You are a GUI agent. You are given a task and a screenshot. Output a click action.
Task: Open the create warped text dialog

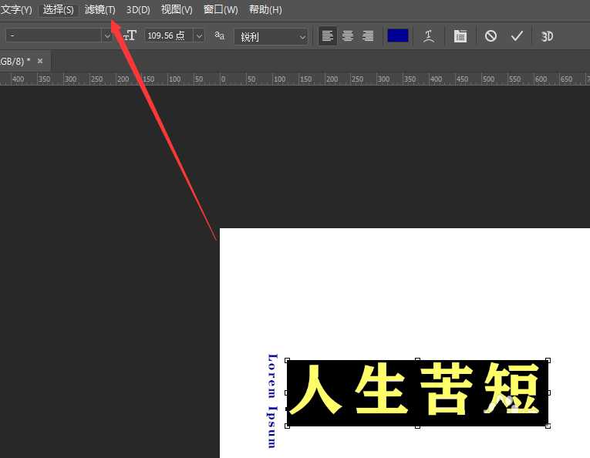429,36
